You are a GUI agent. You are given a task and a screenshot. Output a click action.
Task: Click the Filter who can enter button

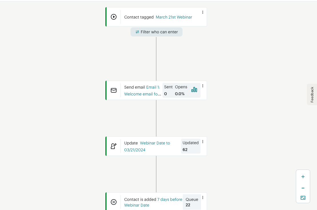click(x=156, y=32)
